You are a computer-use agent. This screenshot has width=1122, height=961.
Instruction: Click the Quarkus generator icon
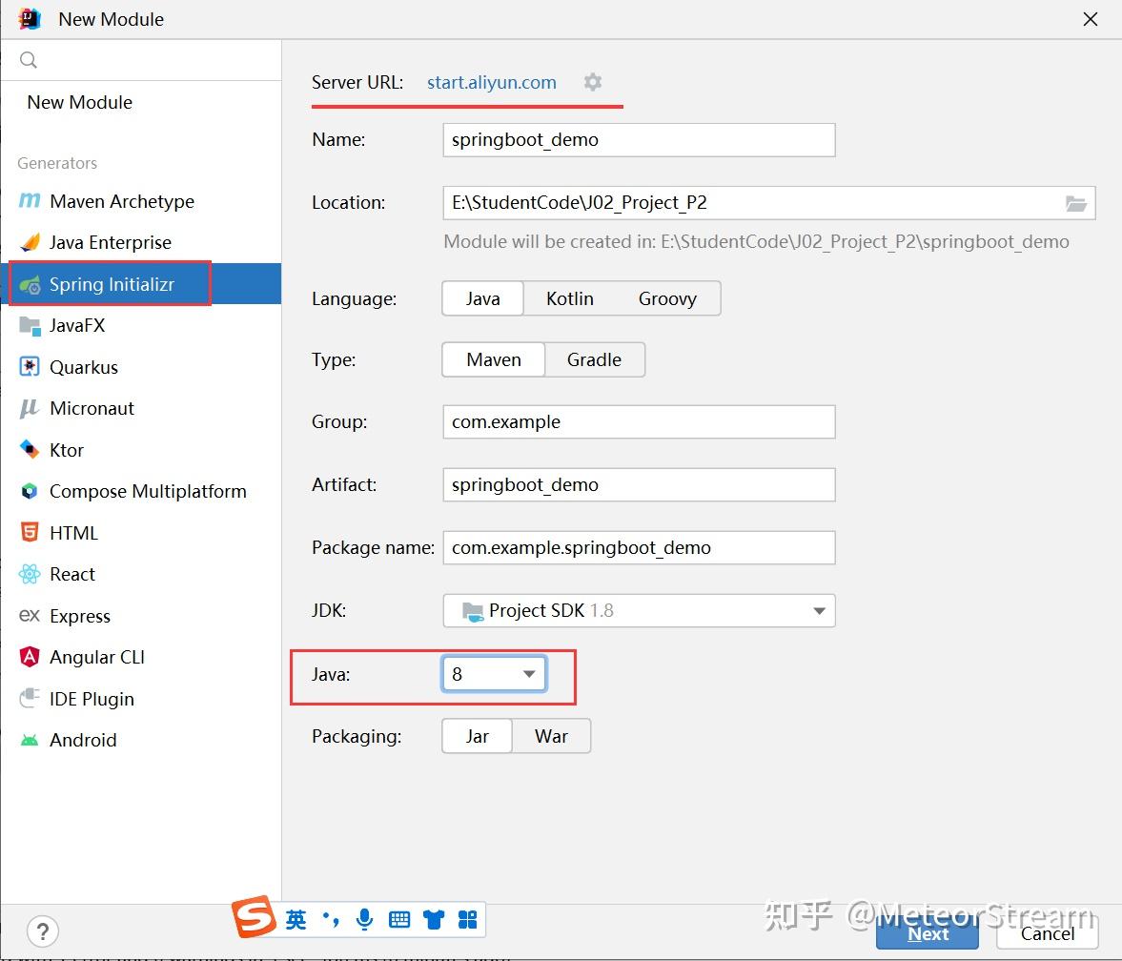30,367
